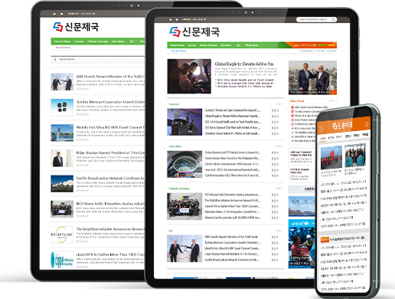The image size is (395, 299).
Task: Click the 신문제국 logo on the front tablet
Action: pos(194,32)
